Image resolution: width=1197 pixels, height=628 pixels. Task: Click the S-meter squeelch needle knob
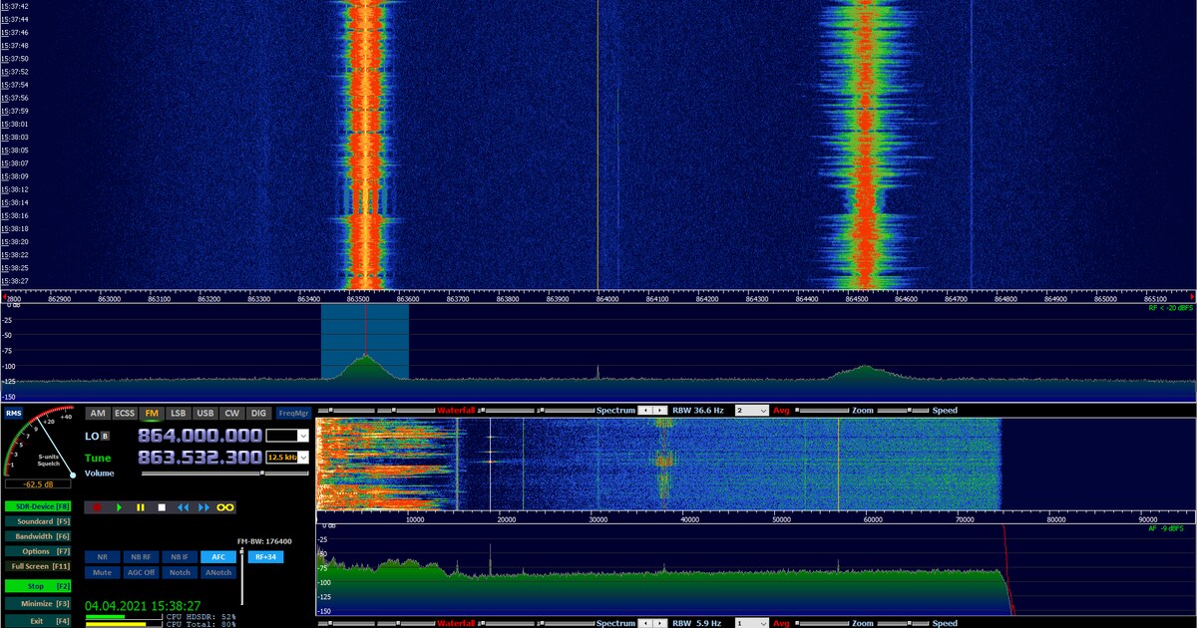pyautogui.click(x=73, y=474)
